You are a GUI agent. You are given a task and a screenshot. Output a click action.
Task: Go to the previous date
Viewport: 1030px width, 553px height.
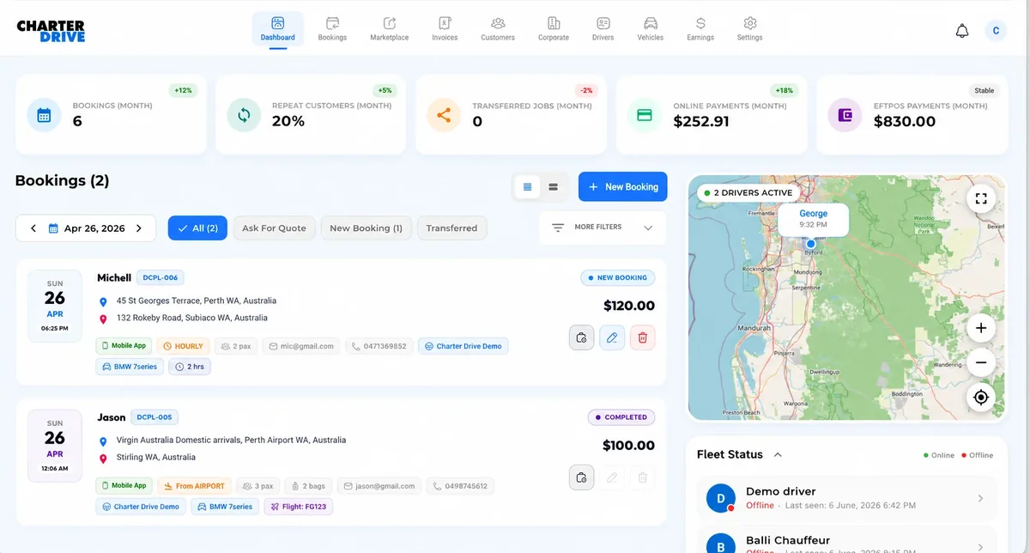[33, 228]
